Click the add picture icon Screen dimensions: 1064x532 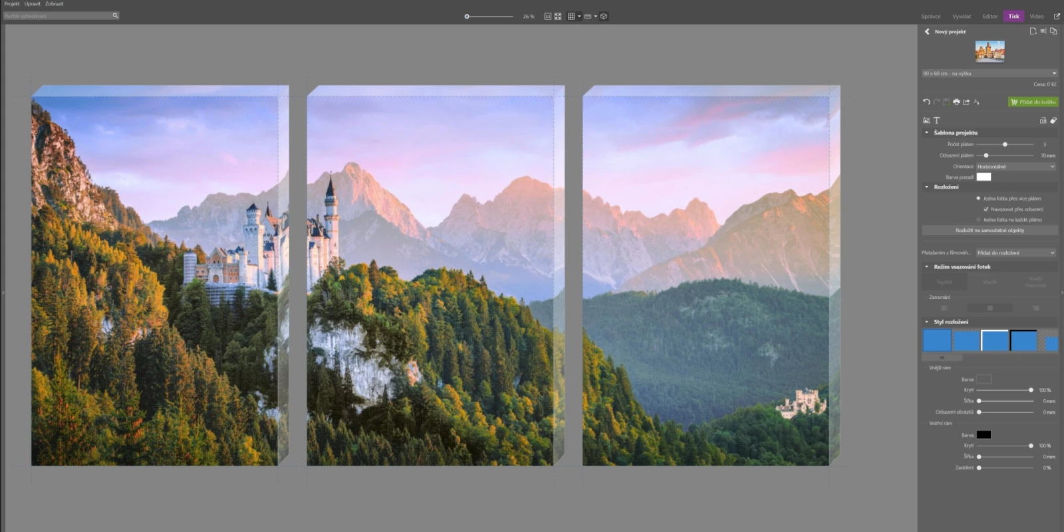pyautogui.click(x=926, y=120)
